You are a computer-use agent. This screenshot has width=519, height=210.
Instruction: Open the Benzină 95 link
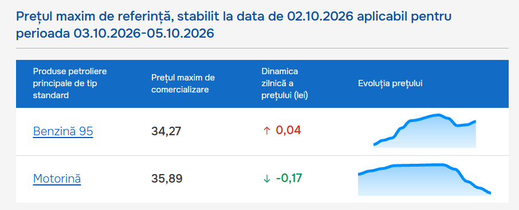(63, 132)
